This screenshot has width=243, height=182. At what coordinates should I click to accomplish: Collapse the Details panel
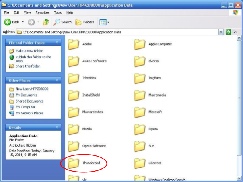57,127
